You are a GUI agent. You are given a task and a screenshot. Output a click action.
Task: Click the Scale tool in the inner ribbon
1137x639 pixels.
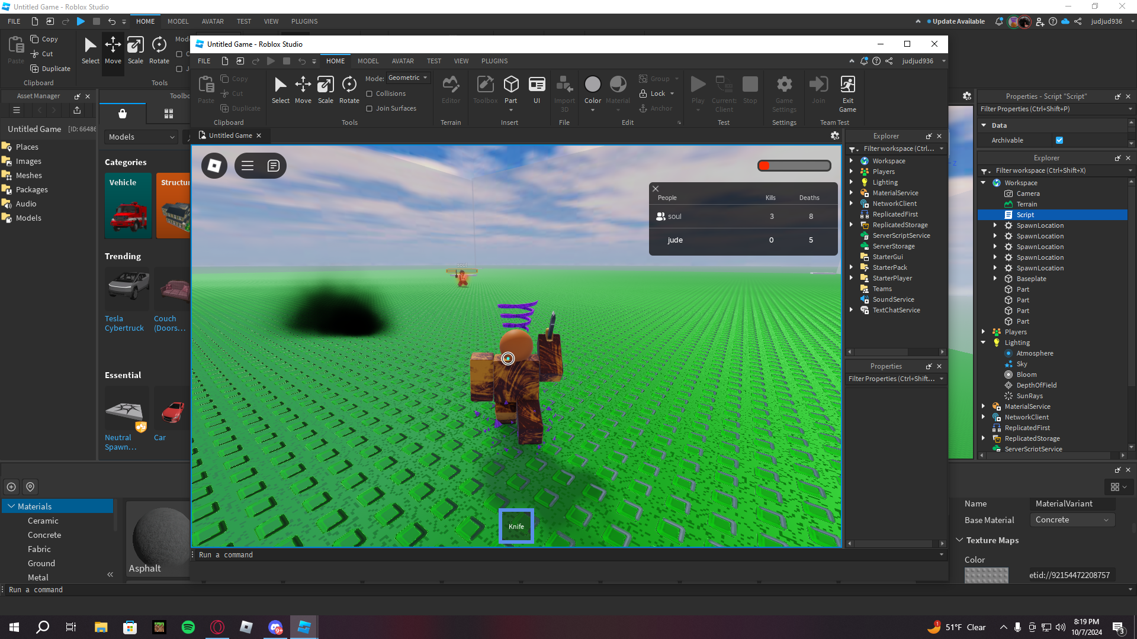[x=325, y=90]
